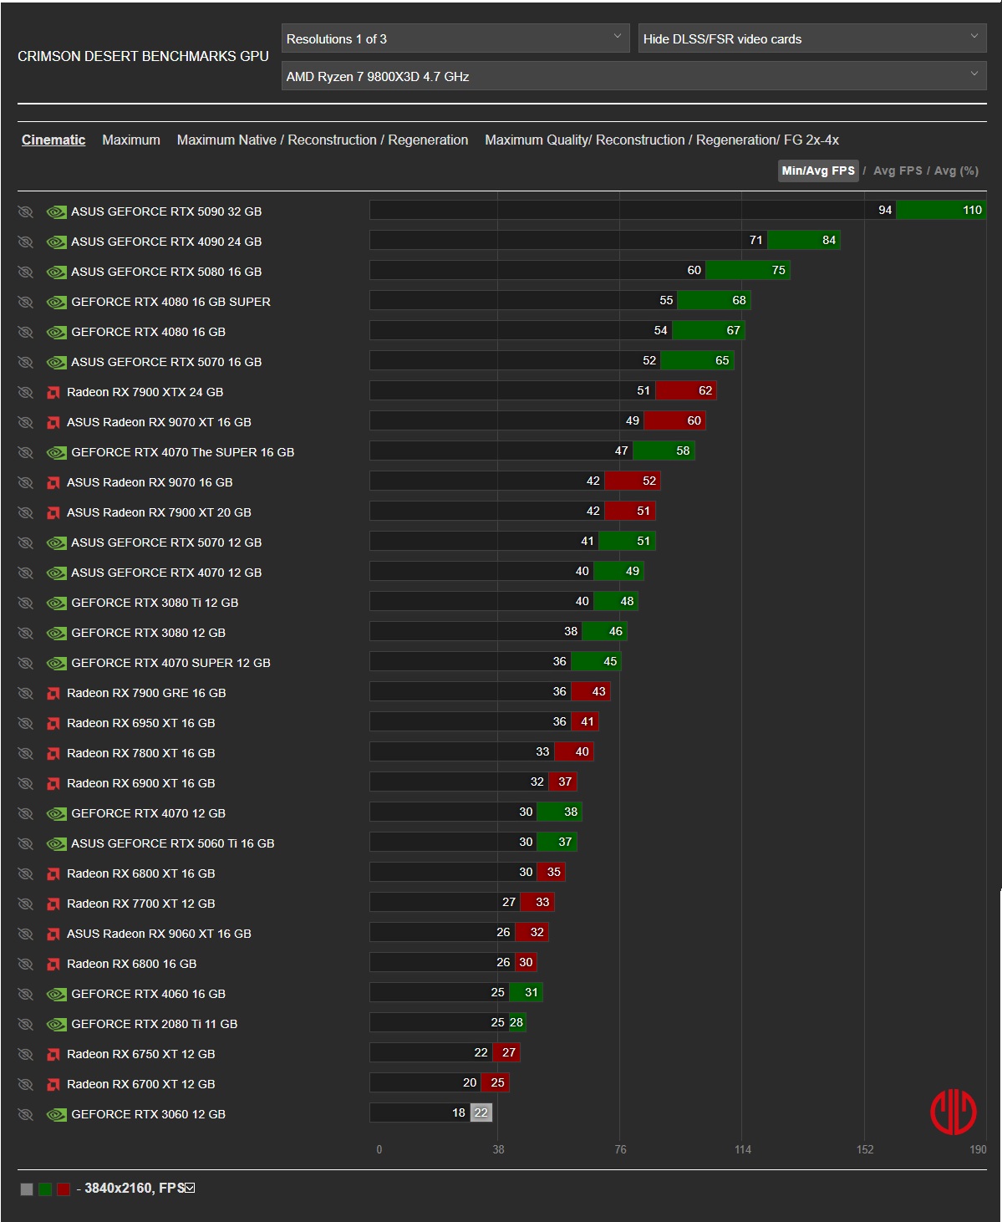Hide the GEFORCE RTX 4080 16 GB row

pos(25,333)
